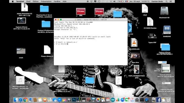Open the Présentation menu

pyautogui.click(x=46, y=1)
